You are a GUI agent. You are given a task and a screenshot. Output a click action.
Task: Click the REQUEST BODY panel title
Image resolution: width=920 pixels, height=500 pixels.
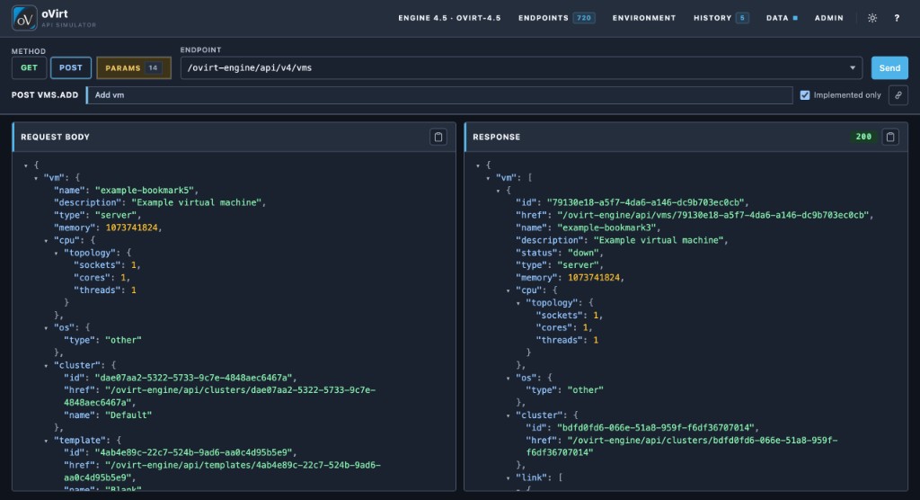tap(55, 137)
